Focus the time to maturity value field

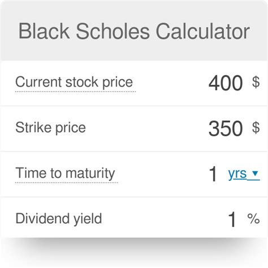[x=213, y=174]
